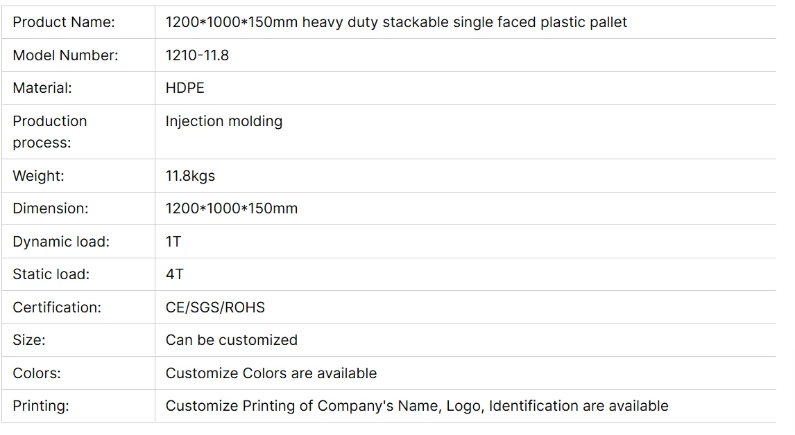The image size is (795, 435).
Task: Select the heavy duty stackable pallet name text
Action: coord(396,22)
